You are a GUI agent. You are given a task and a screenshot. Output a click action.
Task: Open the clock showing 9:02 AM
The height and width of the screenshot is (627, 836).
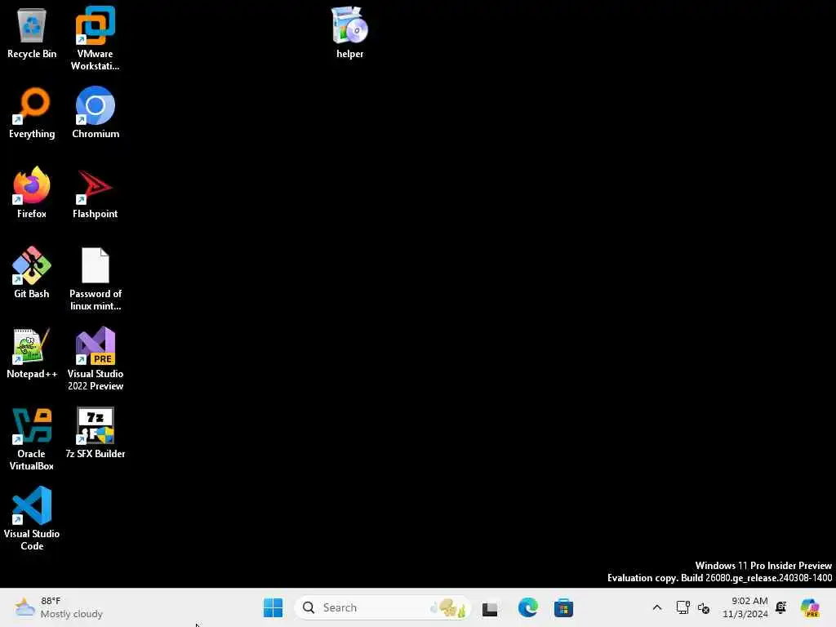point(745,607)
